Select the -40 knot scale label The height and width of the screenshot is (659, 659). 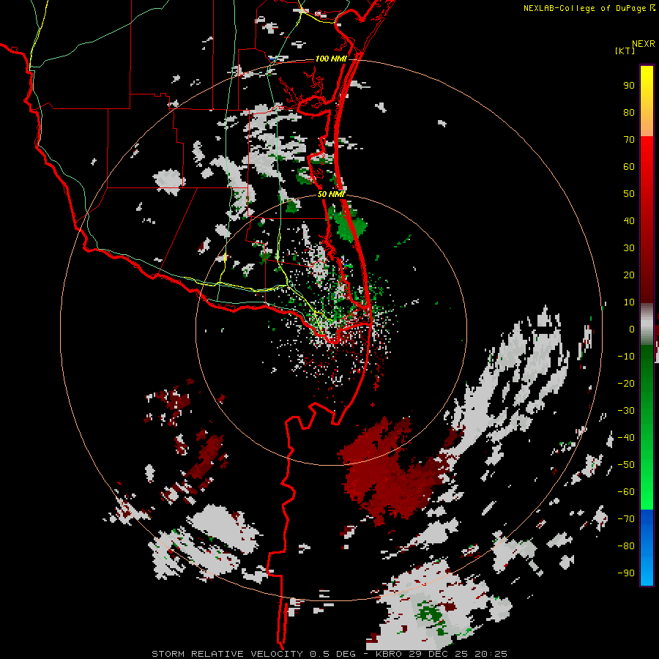626,438
